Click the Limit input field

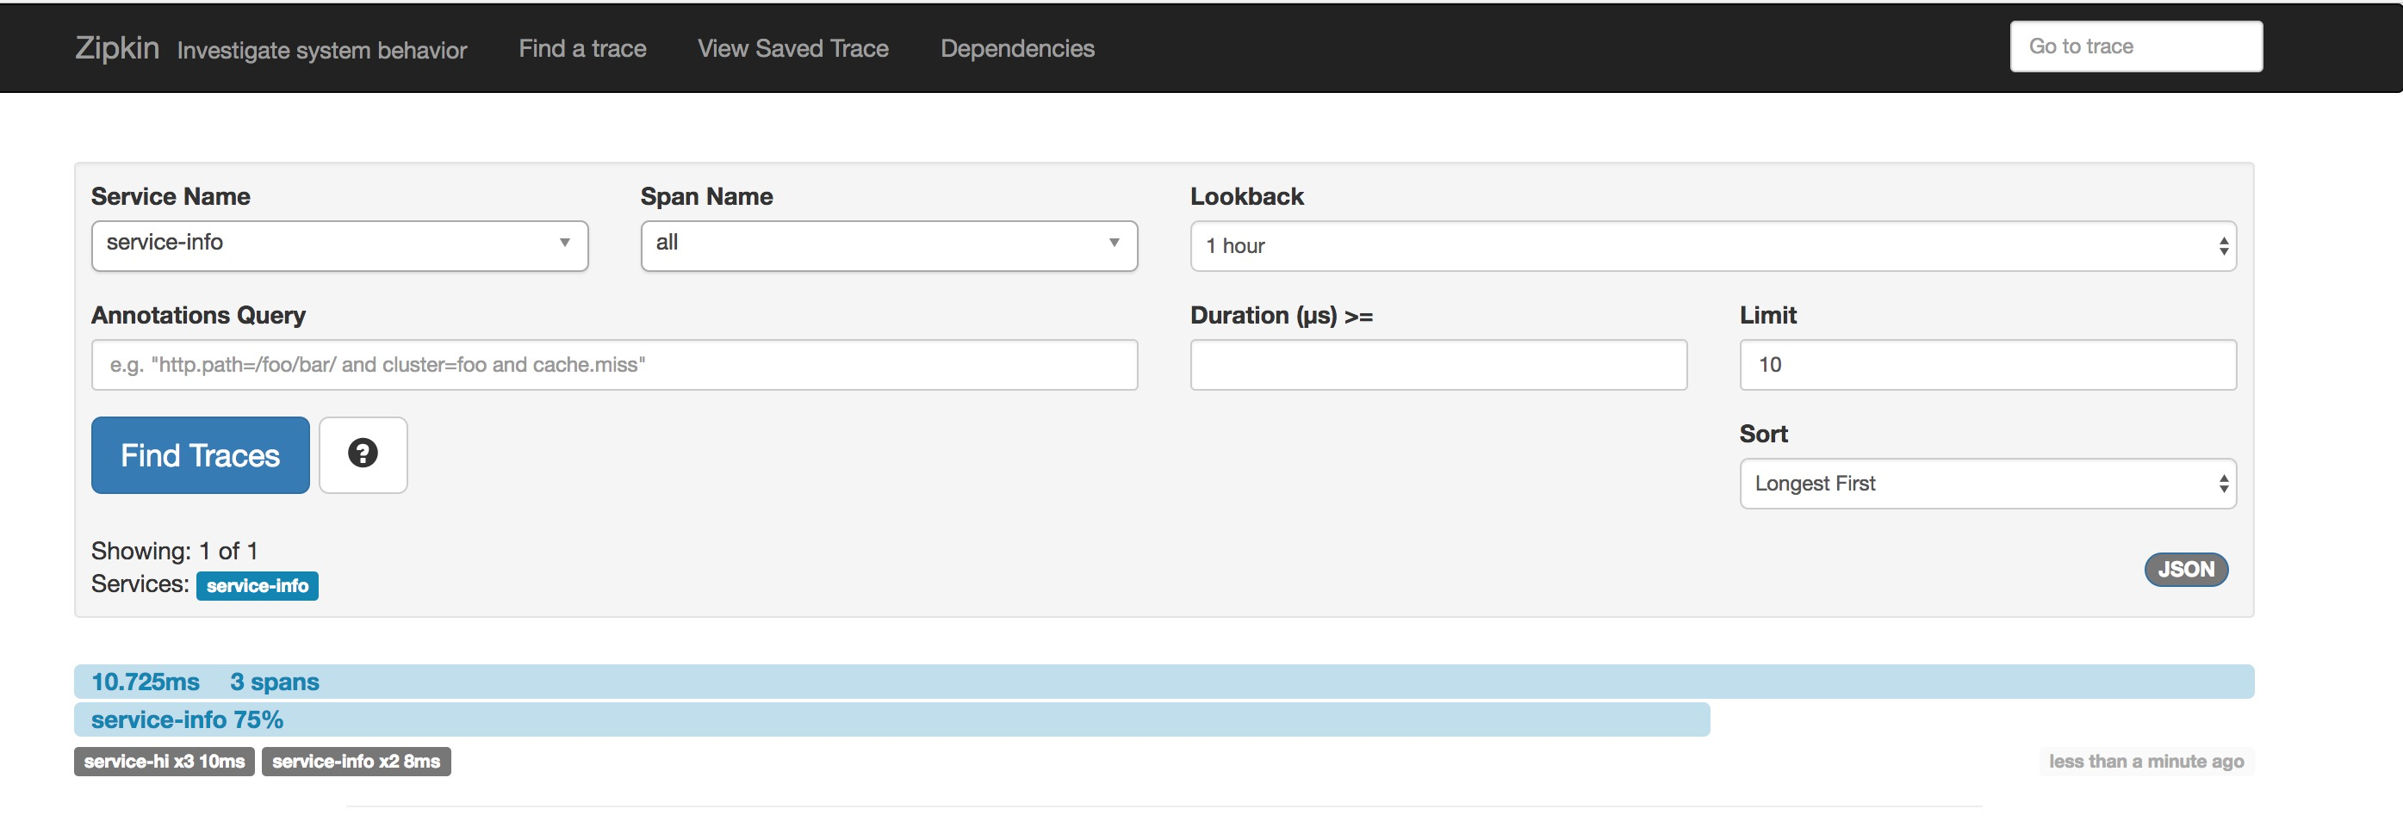point(1987,364)
